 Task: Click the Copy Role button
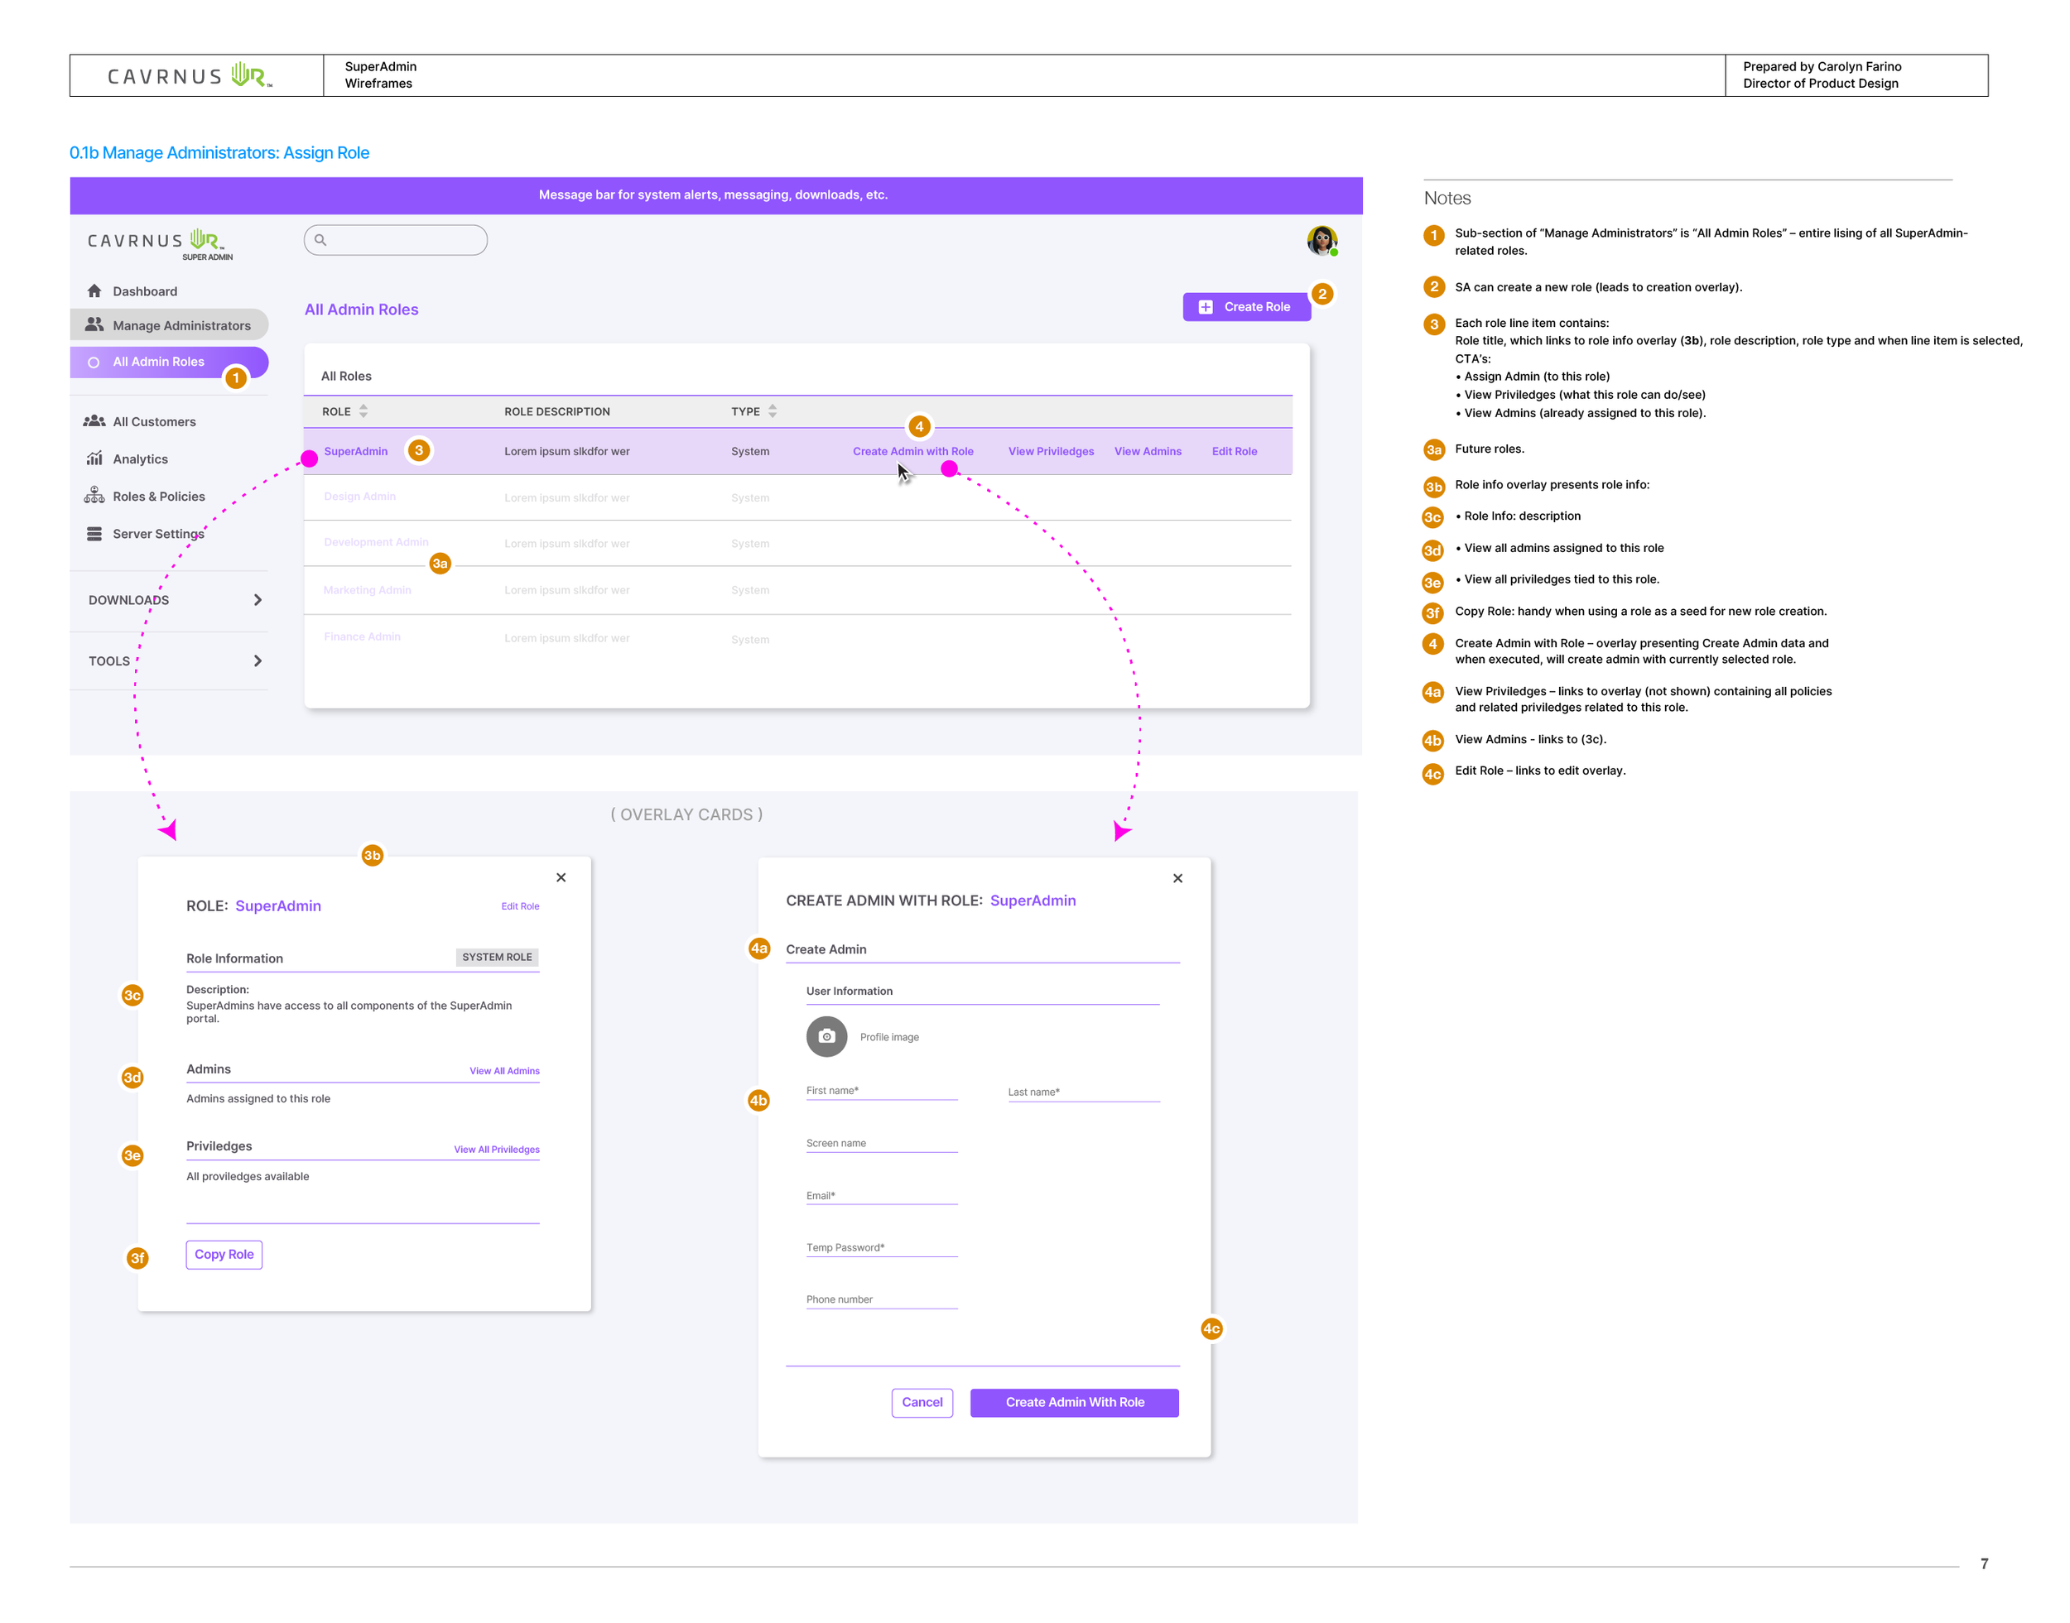click(x=224, y=1255)
